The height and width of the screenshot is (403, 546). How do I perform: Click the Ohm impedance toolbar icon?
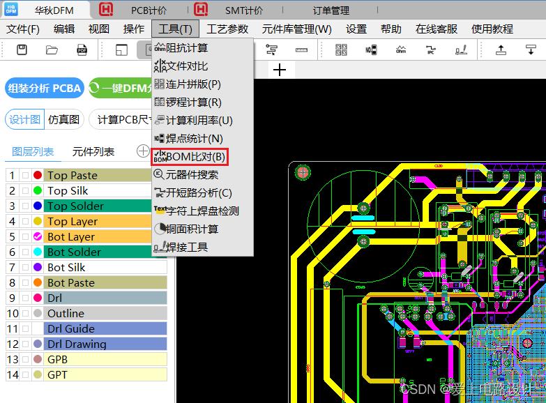(x=401, y=50)
